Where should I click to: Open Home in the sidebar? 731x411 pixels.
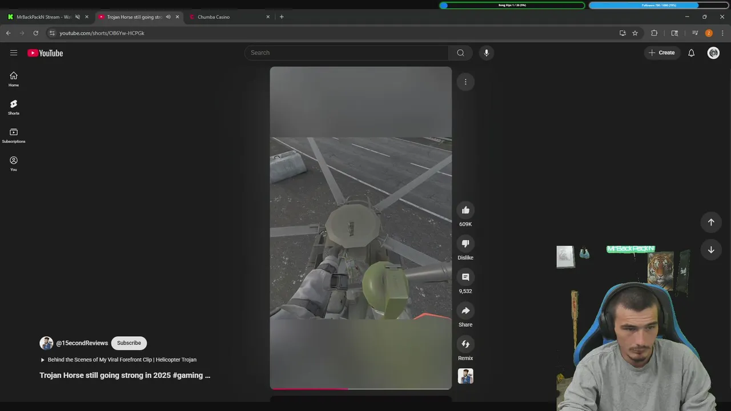coord(14,79)
